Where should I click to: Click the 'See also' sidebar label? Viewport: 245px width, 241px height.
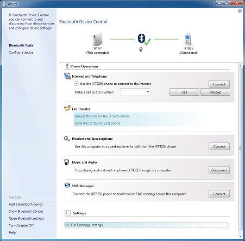coord(15,197)
